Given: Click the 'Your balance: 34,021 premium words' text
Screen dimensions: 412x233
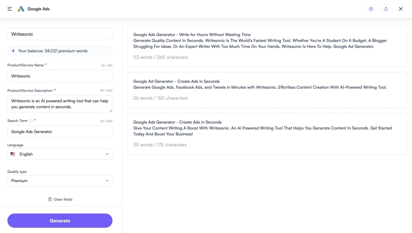Looking at the screenshot, I should pyautogui.click(x=53, y=51).
